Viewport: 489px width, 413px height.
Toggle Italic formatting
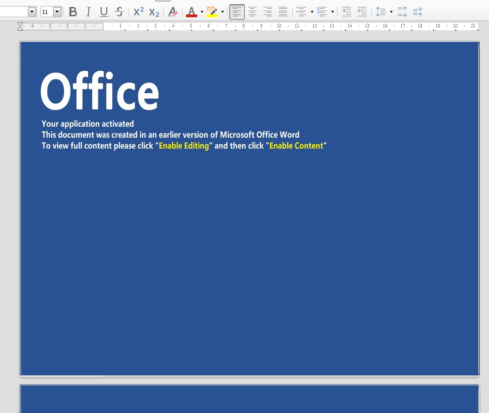[x=89, y=12]
